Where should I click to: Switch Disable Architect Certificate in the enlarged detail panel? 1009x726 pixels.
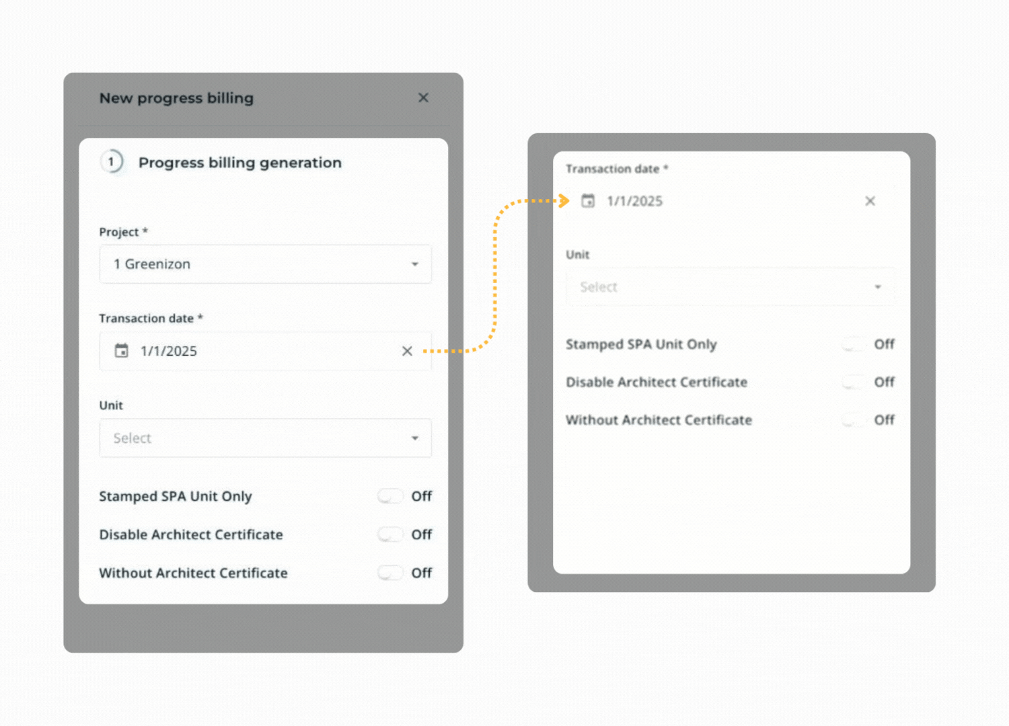pyautogui.click(x=854, y=382)
